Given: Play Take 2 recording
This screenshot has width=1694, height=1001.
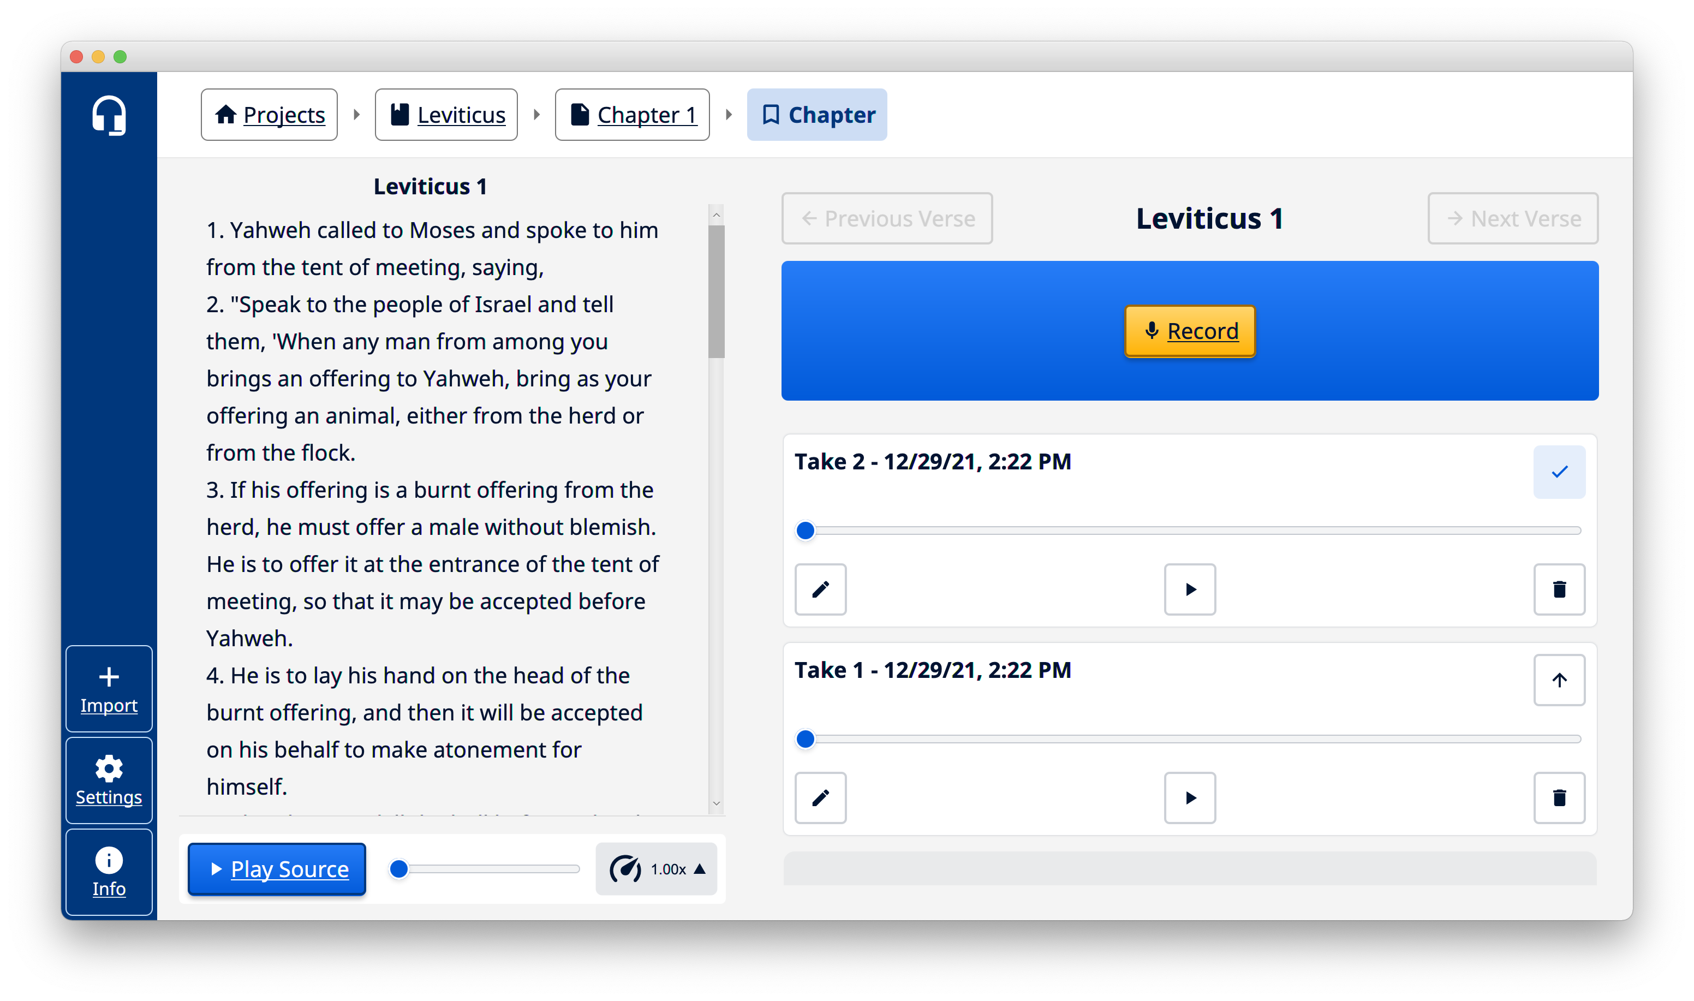Looking at the screenshot, I should pos(1190,589).
